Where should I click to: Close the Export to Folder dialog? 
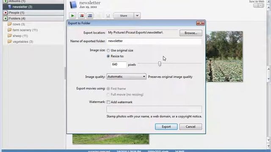point(200,23)
